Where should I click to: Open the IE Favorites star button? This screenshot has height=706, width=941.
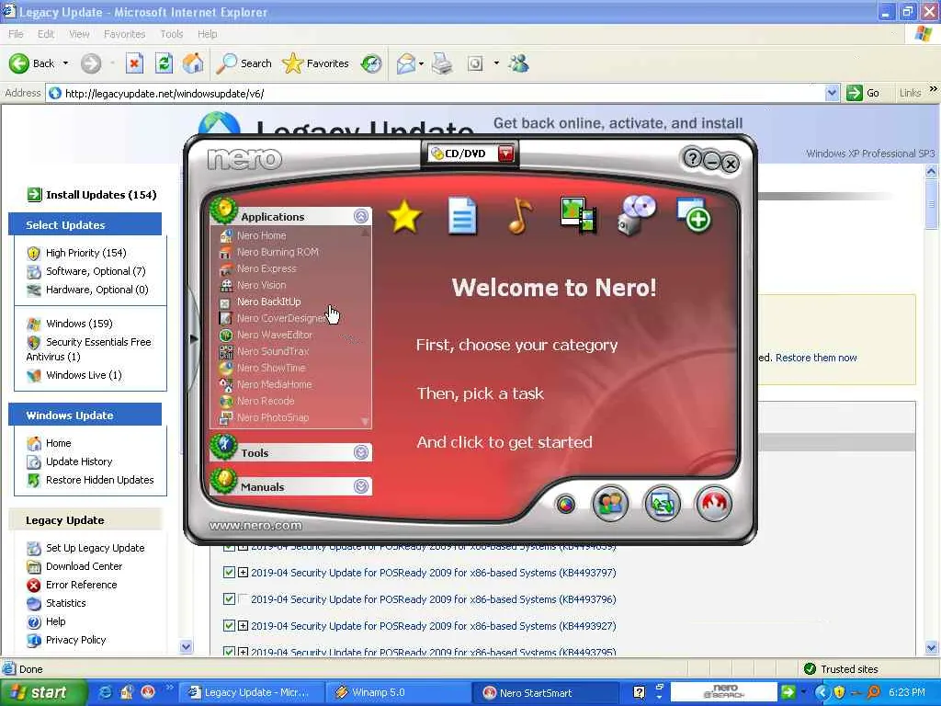(x=316, y=63)
